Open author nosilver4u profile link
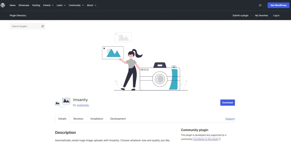Image resolution: width=291 pixels, height=144 pixels. tap(83, 105)
